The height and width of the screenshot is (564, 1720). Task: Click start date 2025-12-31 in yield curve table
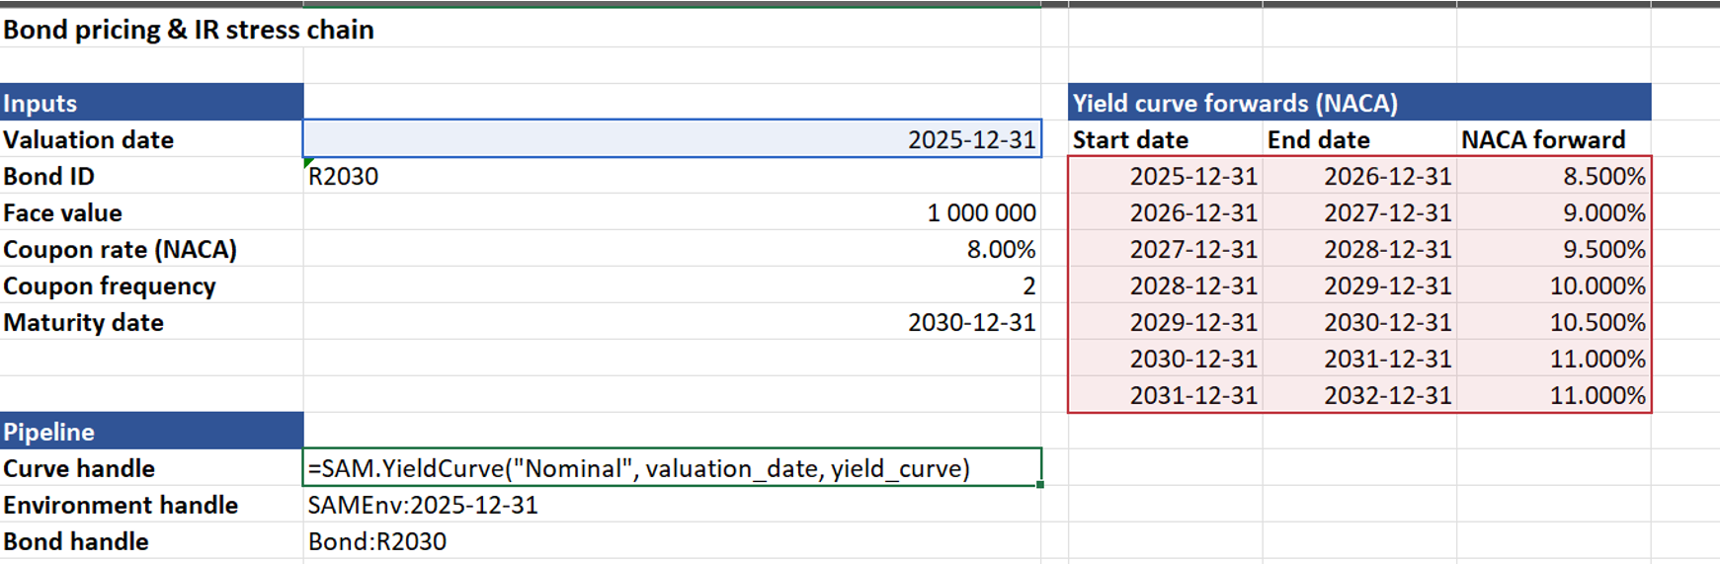[1165, 176]
